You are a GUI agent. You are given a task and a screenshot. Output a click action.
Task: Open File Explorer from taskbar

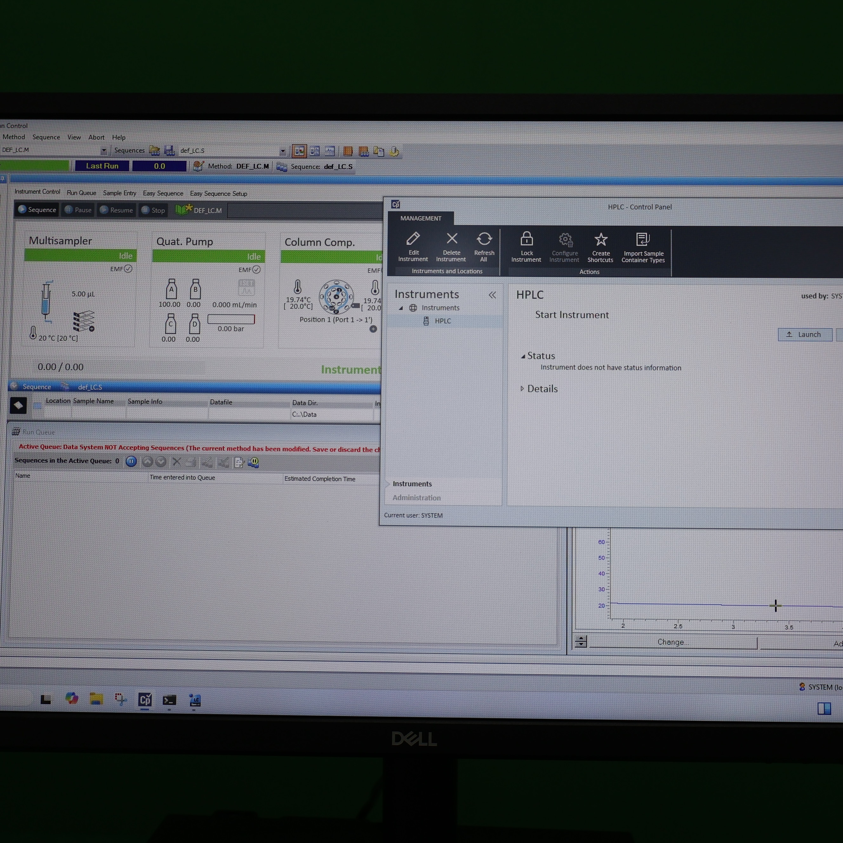coord(96,699)
